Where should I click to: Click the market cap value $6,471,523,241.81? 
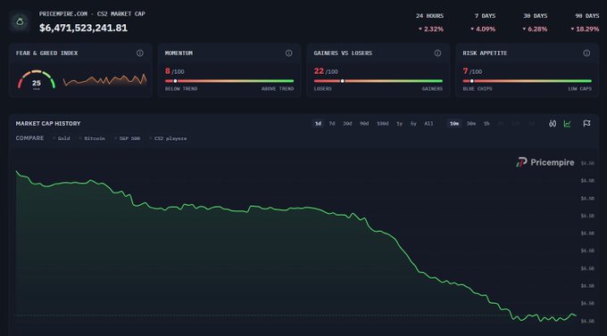tap(83, 28)
